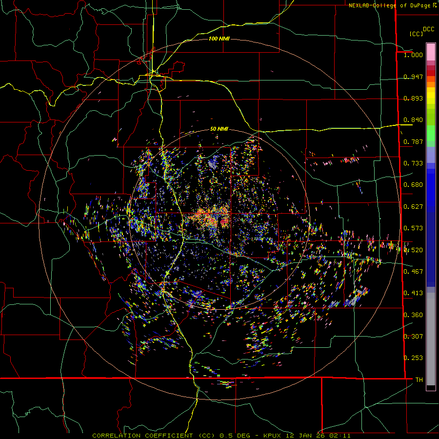Click the 50 NMI range ring label
This screenshot has width=439, height=439.
(x=219, y=129)
